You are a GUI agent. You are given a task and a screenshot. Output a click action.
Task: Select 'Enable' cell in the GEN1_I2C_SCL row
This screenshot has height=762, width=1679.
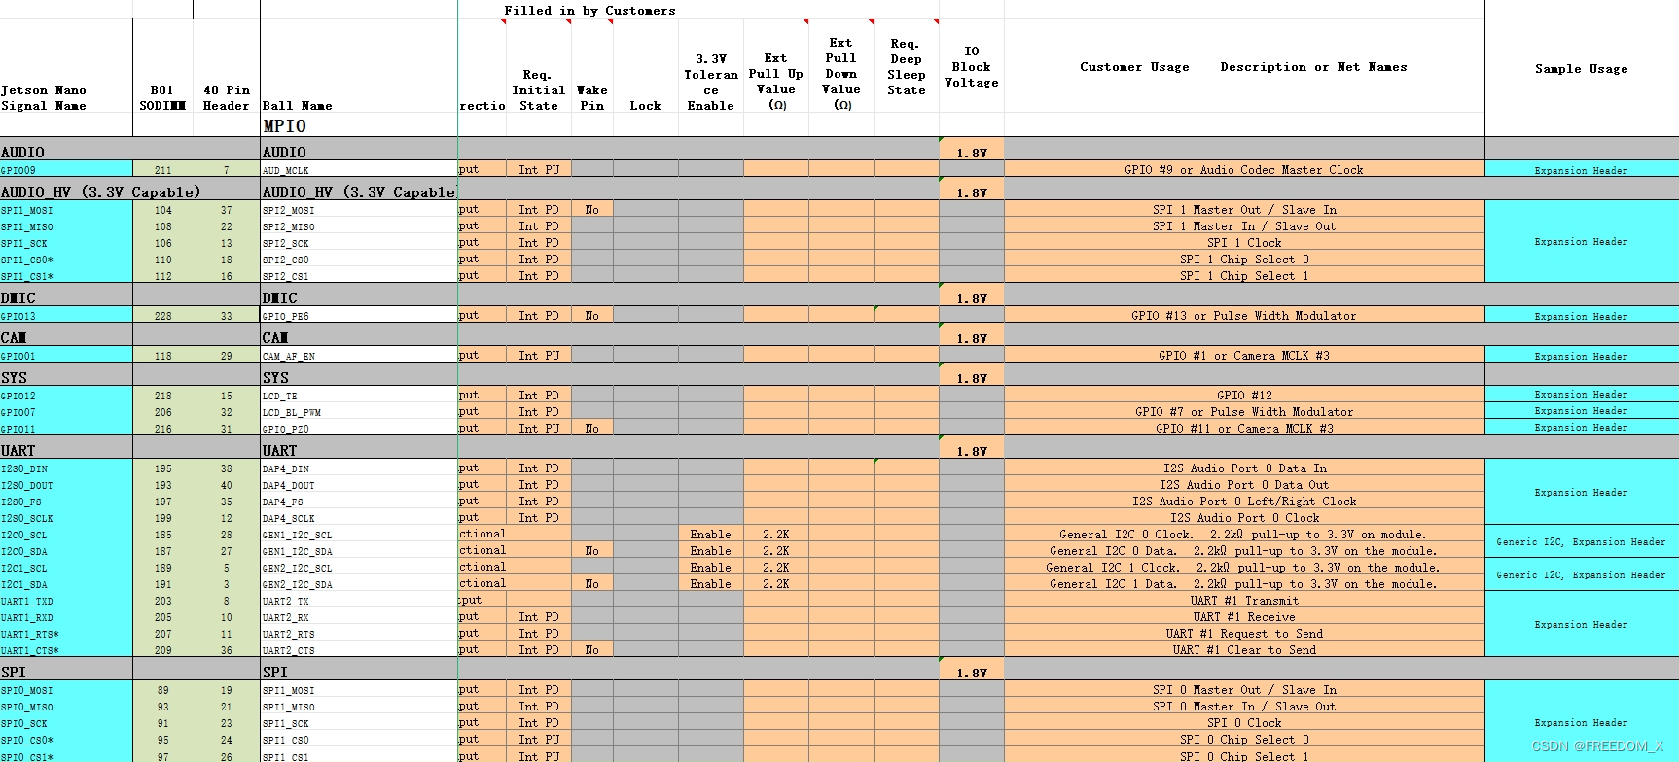[x=711, y=534]
